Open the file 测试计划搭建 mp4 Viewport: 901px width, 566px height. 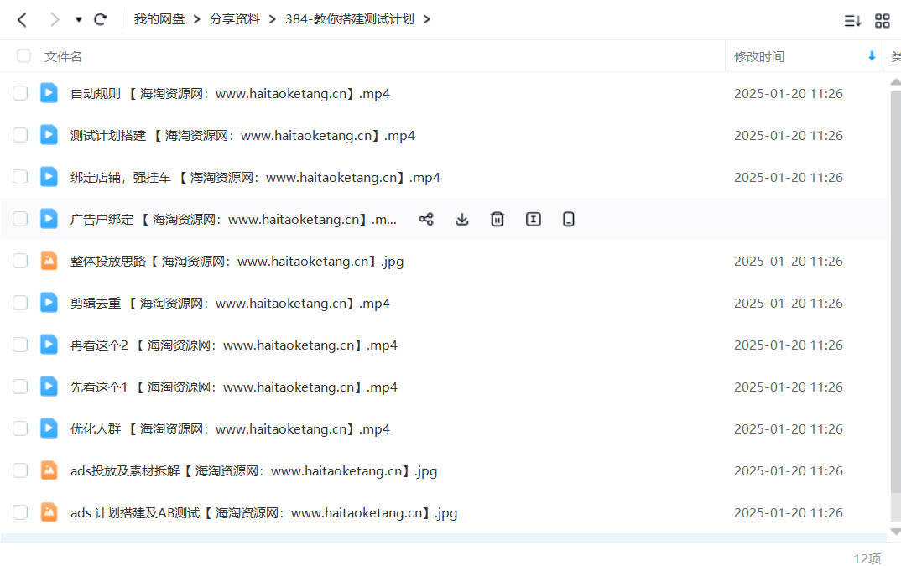click(242, 136)
